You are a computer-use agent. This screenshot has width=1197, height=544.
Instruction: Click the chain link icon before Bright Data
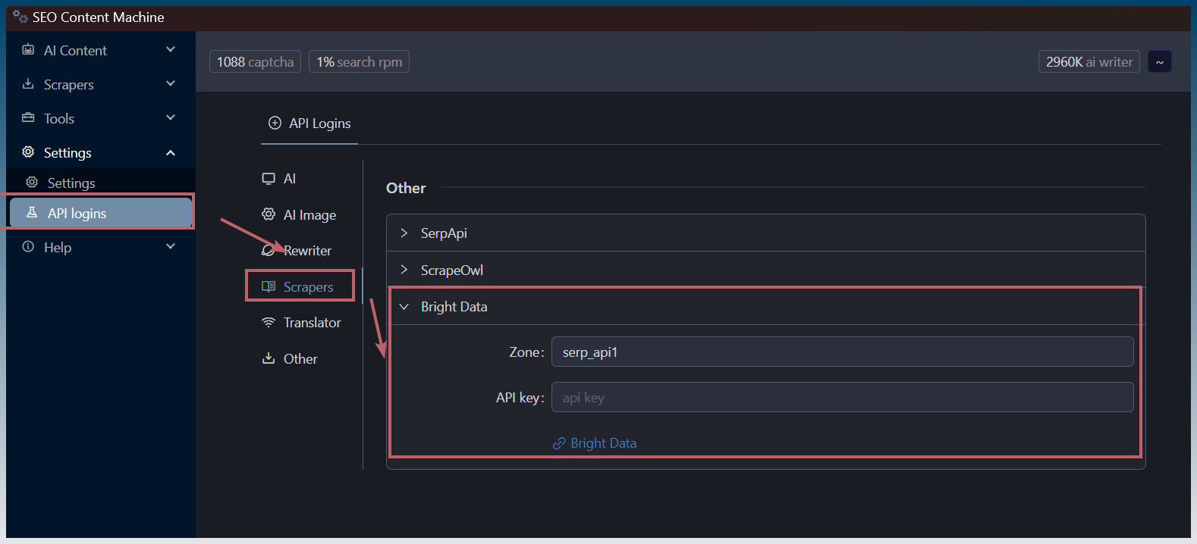tap(559, 443)
